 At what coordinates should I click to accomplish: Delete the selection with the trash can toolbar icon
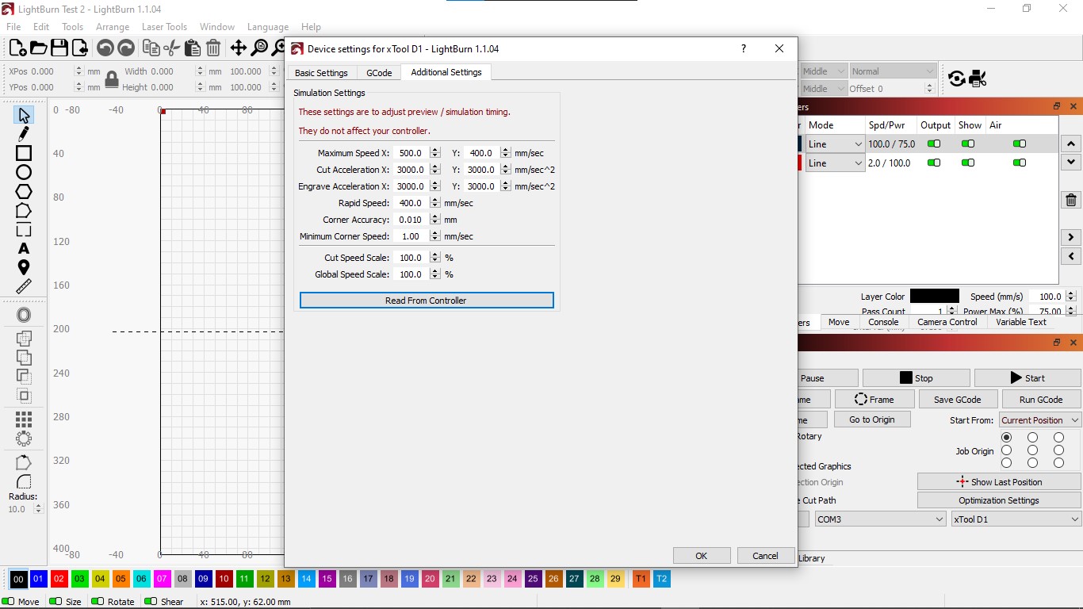click(213, 48)
